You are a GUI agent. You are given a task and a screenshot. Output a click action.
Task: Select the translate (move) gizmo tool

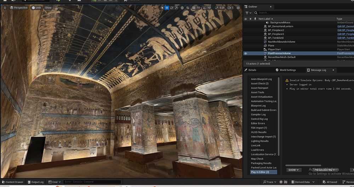click(167, 8)
